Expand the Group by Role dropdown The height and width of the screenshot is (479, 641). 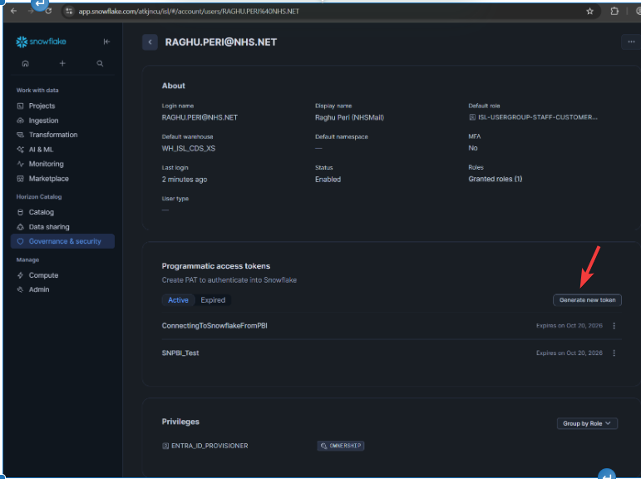587,423
